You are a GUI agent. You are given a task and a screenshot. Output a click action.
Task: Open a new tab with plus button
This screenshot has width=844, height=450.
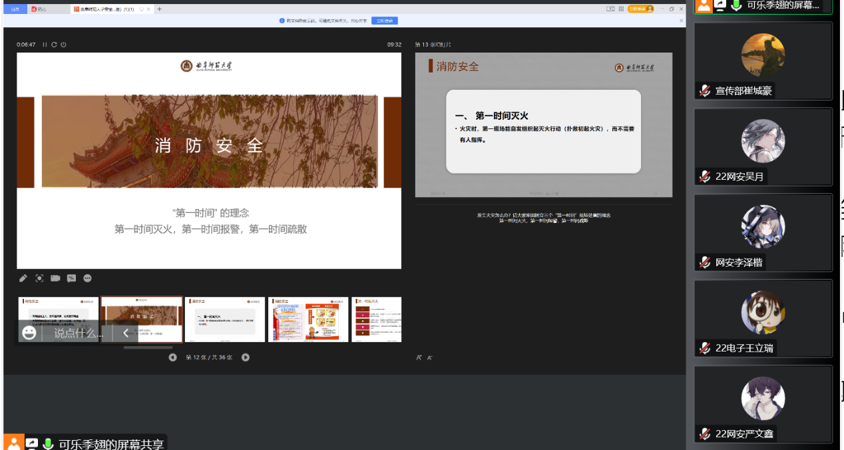pos(159,9)
